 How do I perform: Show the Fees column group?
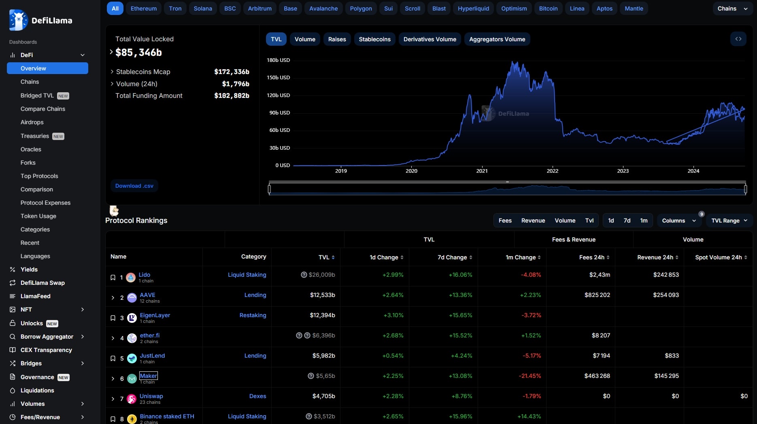click(505, 220)
